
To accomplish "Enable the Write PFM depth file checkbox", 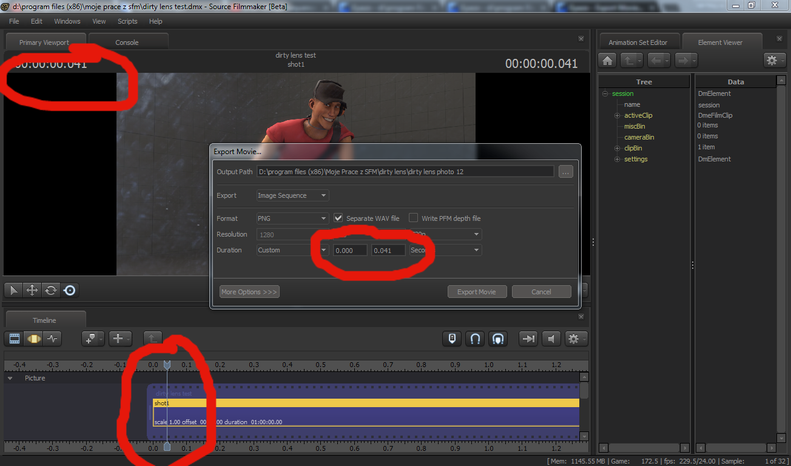I will (x=414, y=218).
